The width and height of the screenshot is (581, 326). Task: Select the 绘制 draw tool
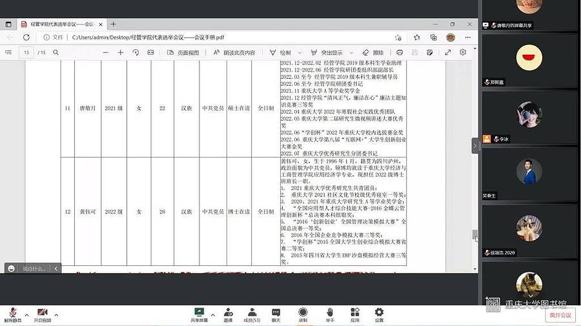[281, 52]
